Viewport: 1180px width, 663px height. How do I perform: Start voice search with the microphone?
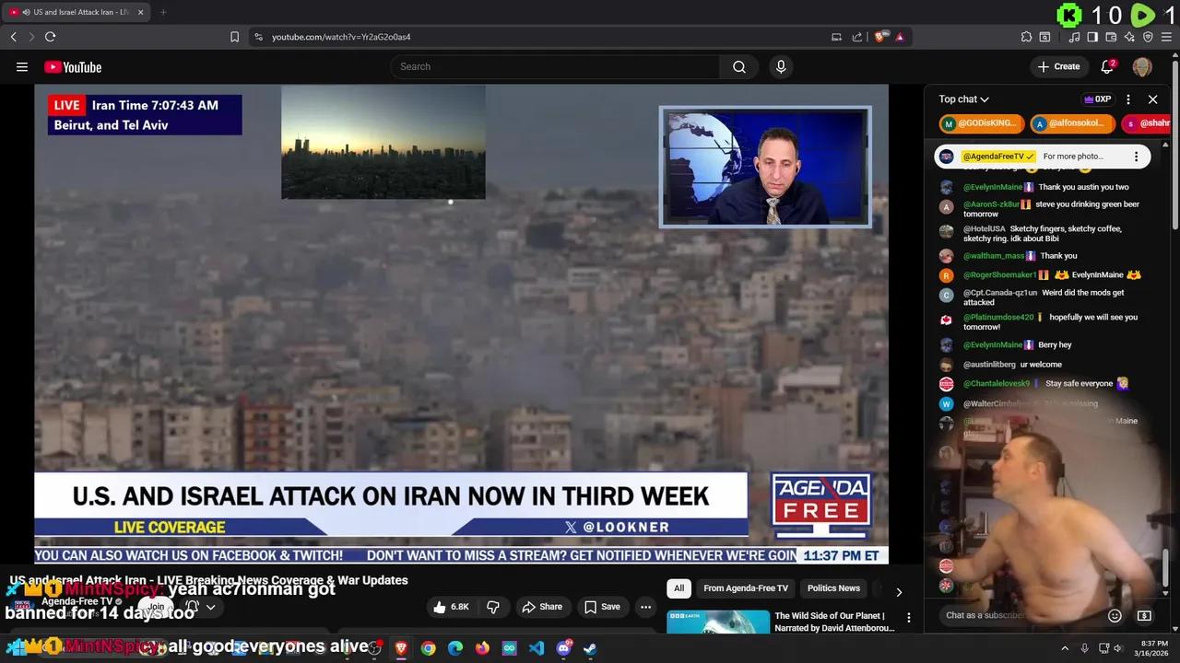click(x=781, y=66)
